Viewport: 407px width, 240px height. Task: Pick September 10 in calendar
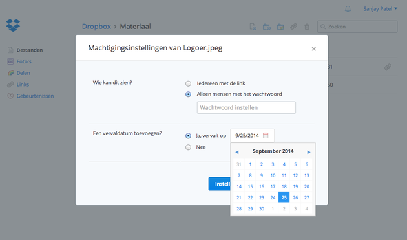(273, 175)
